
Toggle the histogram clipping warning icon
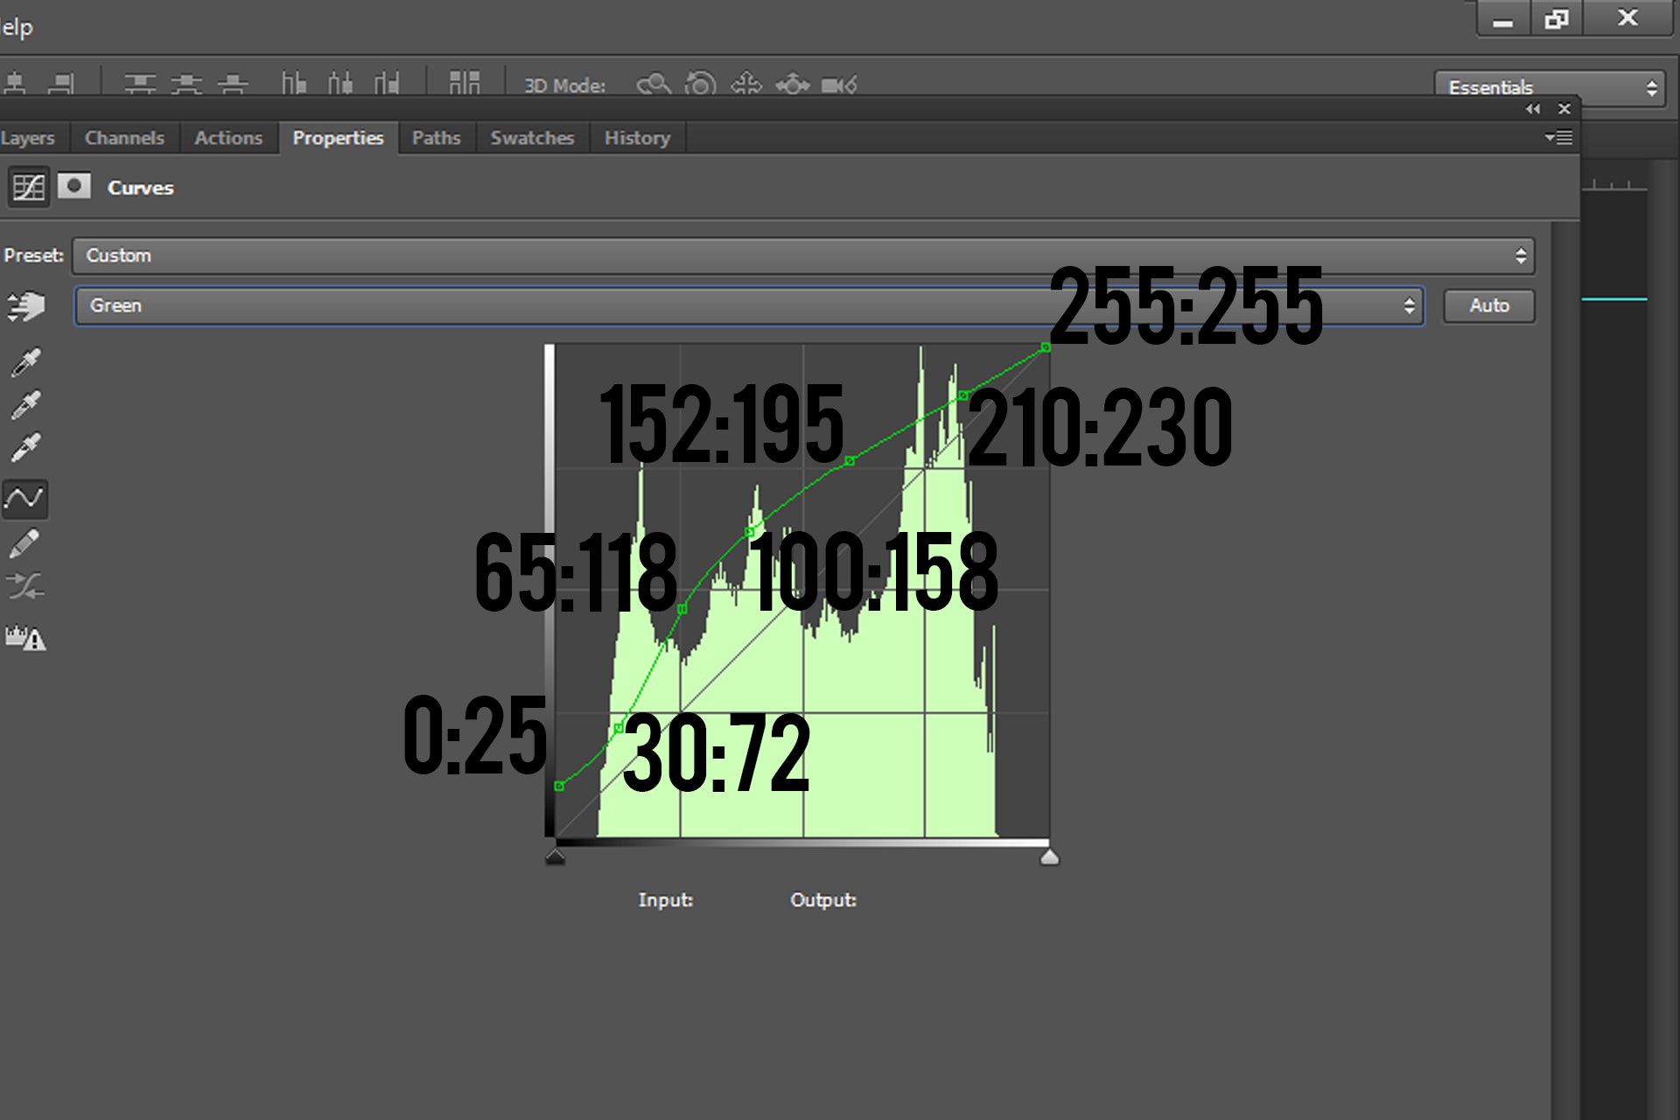[24, 638]
